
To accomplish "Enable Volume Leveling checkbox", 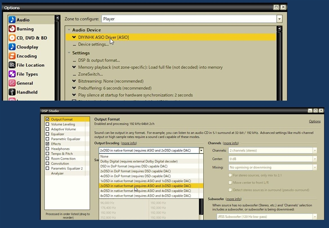I will (48, 124).
